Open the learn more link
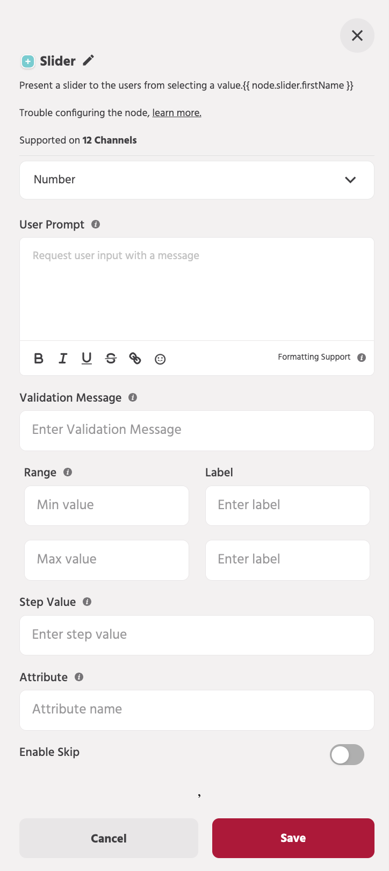Viewport: 389px width, 871px height. click(x=176, y=112)
